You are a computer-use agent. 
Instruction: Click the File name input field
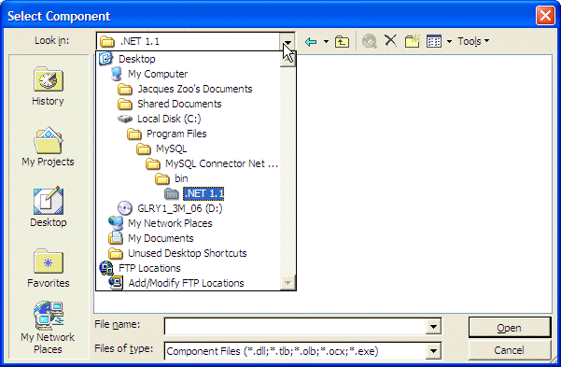[295, 327]
